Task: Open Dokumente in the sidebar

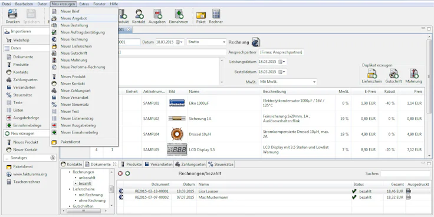Action: tap(23, 57)
